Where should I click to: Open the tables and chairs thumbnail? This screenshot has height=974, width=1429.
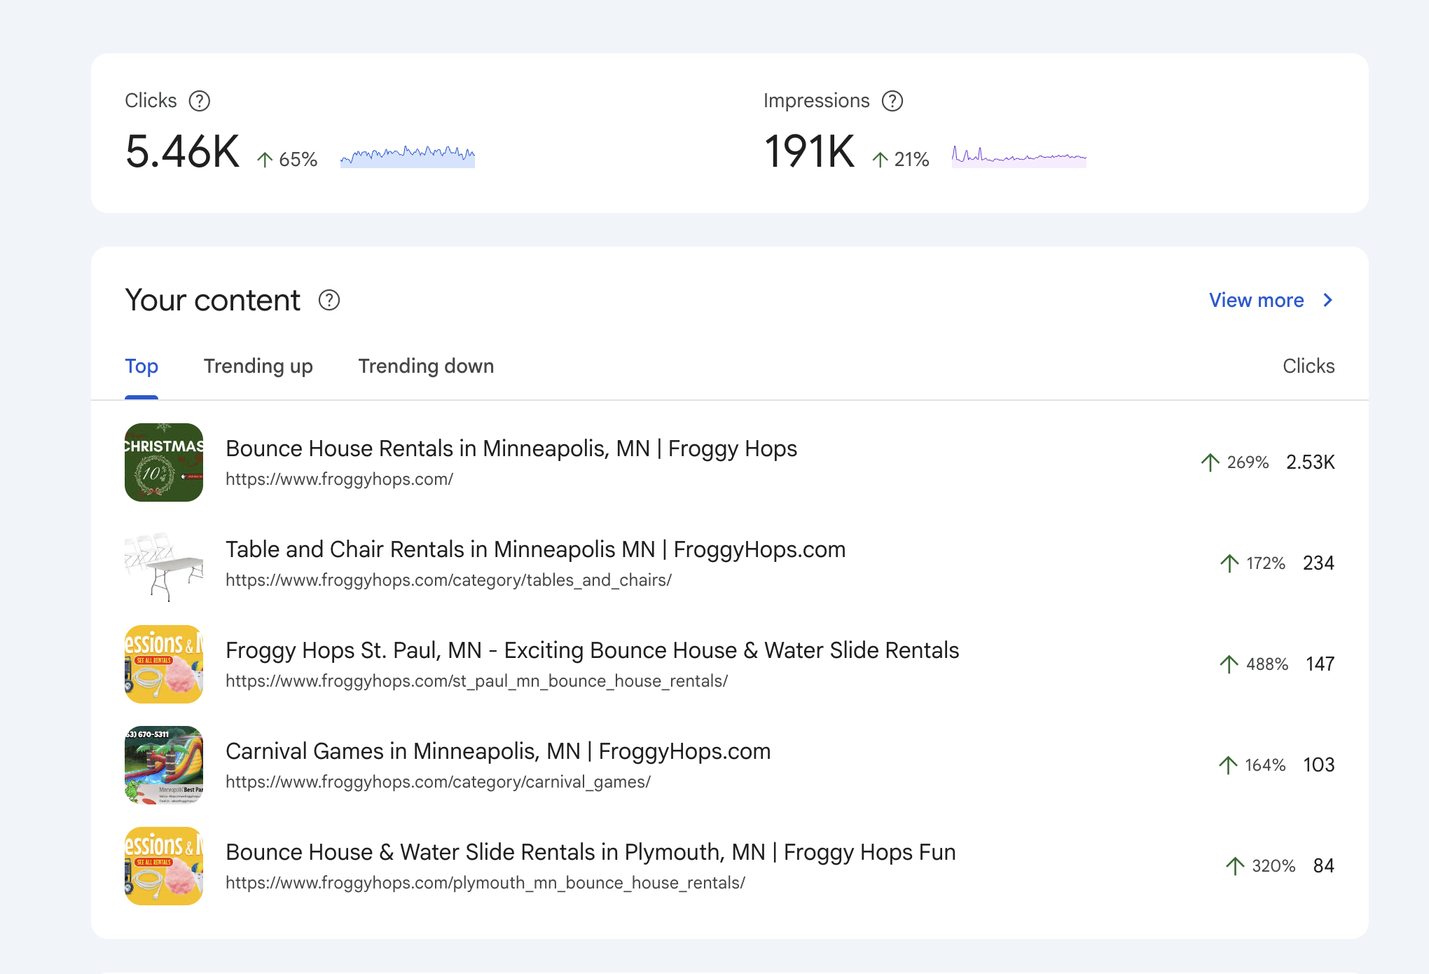point(164,563)
